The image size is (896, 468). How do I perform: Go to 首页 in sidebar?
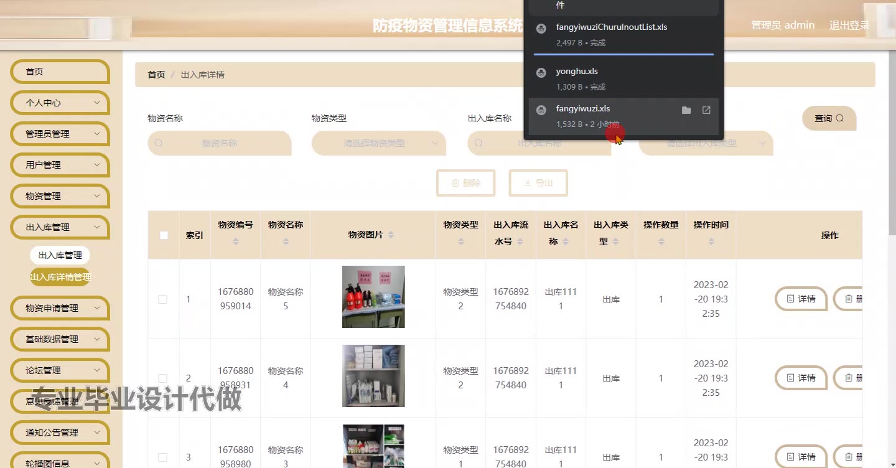coord(60,72)
